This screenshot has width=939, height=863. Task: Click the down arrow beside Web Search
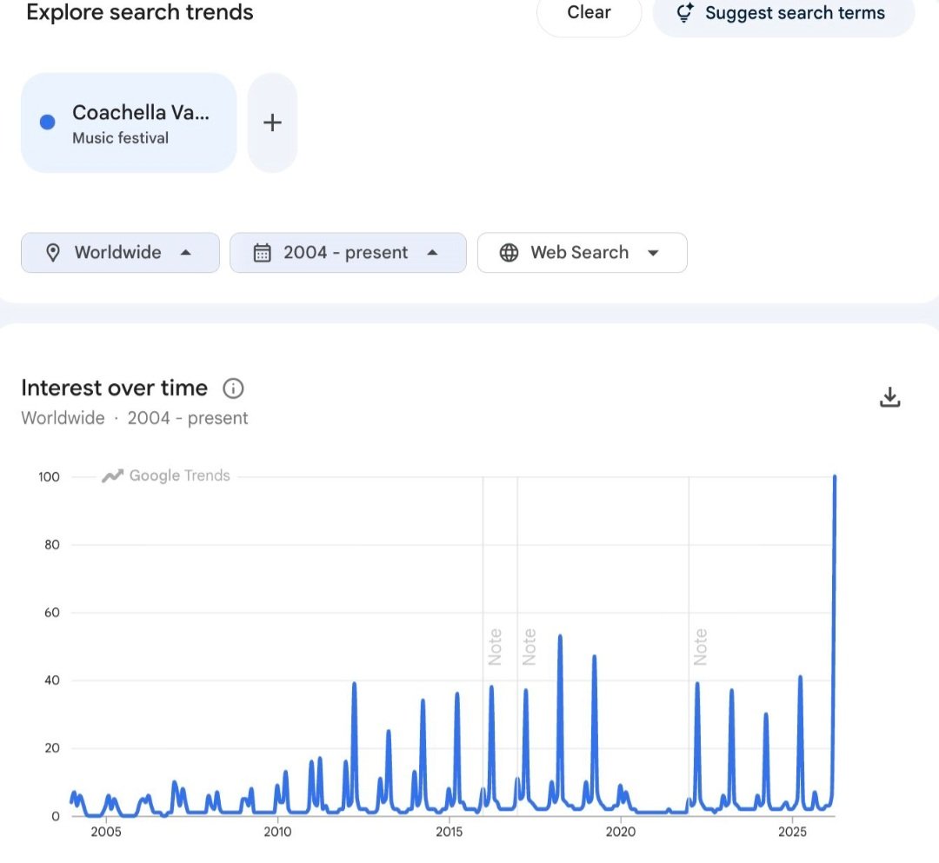click(653, 253)
